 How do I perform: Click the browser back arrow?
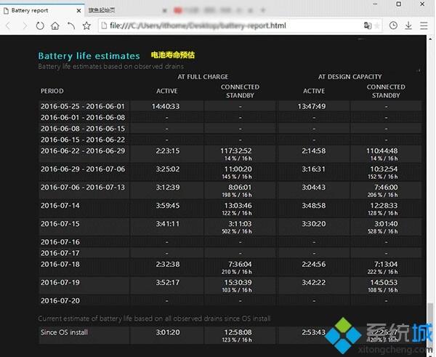tap(8, 25)
